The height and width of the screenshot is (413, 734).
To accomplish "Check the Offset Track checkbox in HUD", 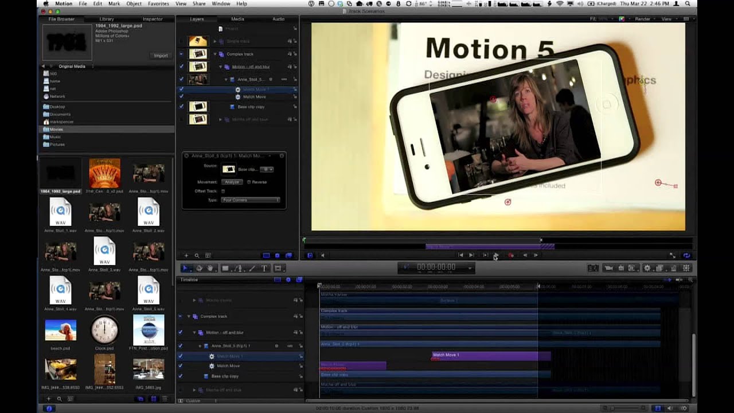I will pyautogui.click(x=223, y=191).
